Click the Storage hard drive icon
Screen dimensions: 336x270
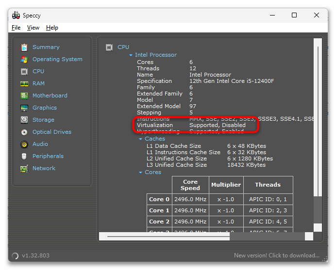[24, 120]
